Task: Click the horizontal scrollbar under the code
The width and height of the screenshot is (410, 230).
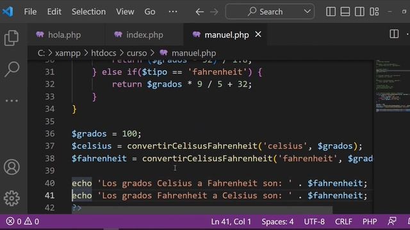Action: click(202, 210)
